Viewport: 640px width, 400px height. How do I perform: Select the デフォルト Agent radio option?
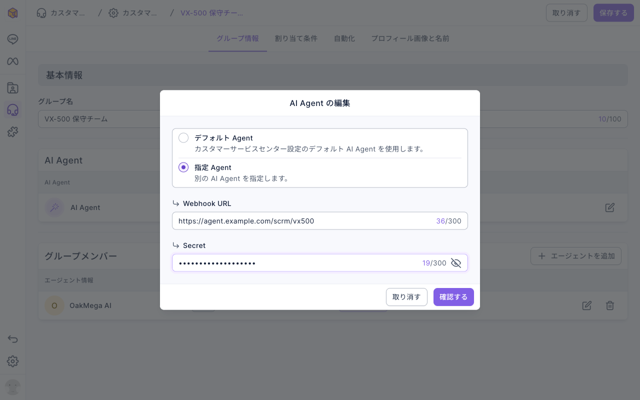point(183,138)
